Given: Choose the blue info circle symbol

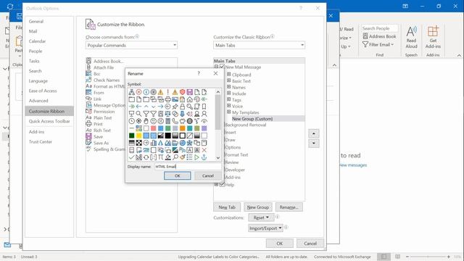Looking at the screenshot, I should [146, 92].
